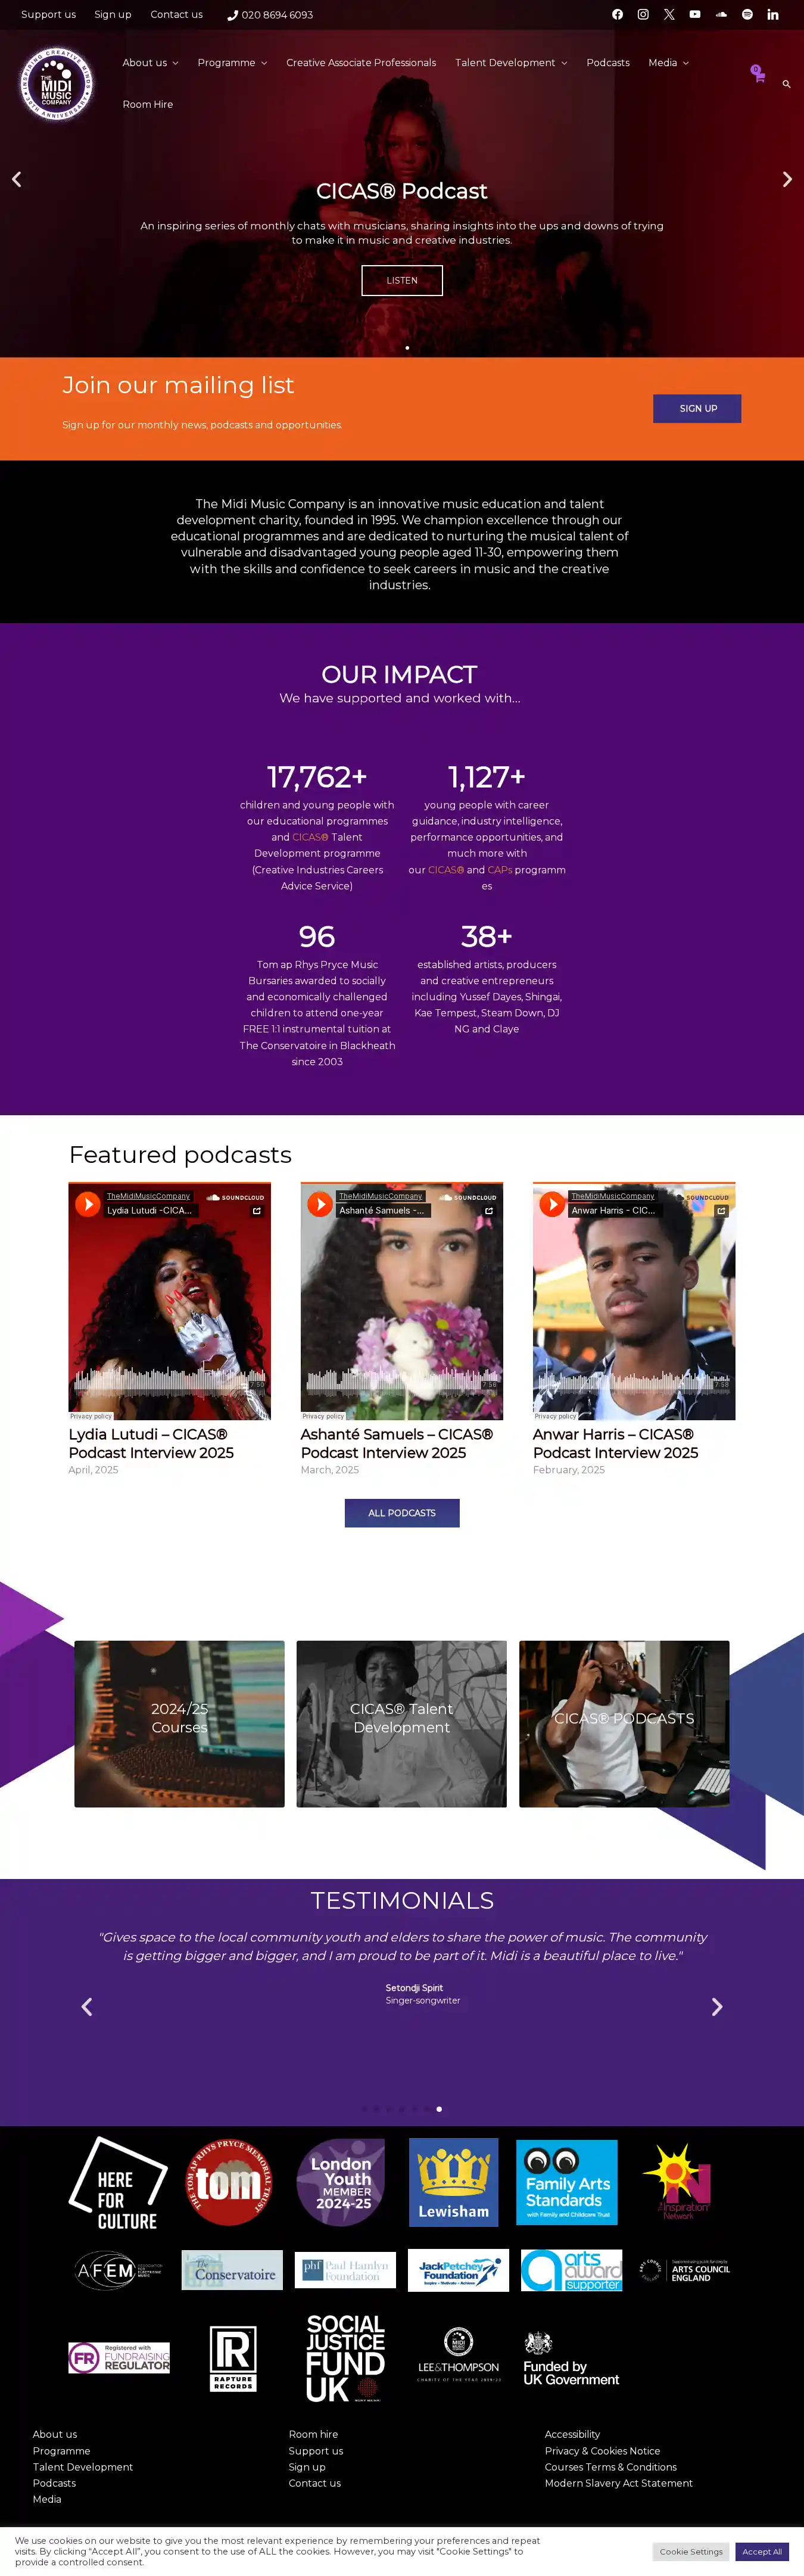Click the Spotify icon

(x=747, y=15)
